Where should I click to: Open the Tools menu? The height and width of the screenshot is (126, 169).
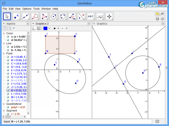(36, 9)
